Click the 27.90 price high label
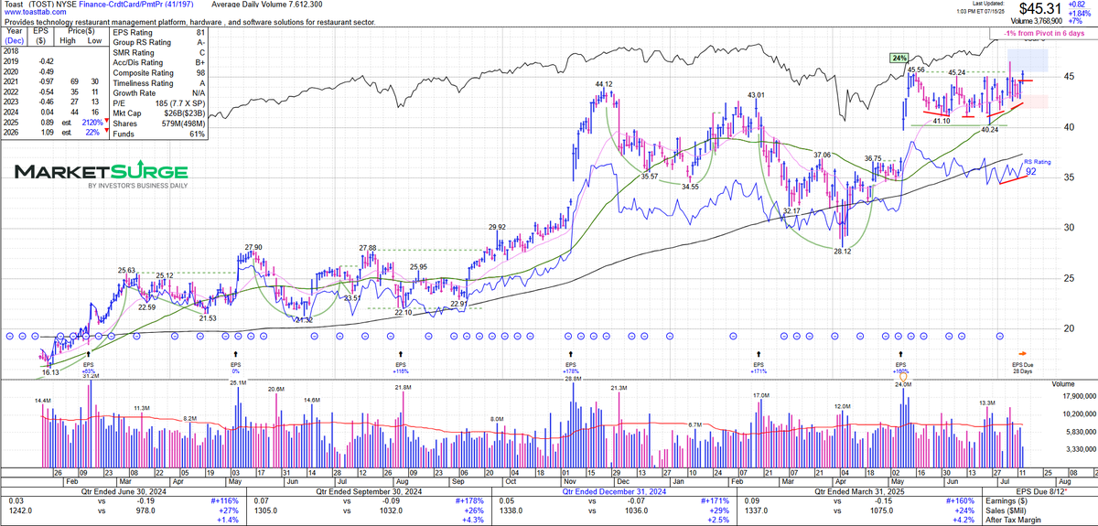The width and height of the screenshot is (1098, 526). 253,247
